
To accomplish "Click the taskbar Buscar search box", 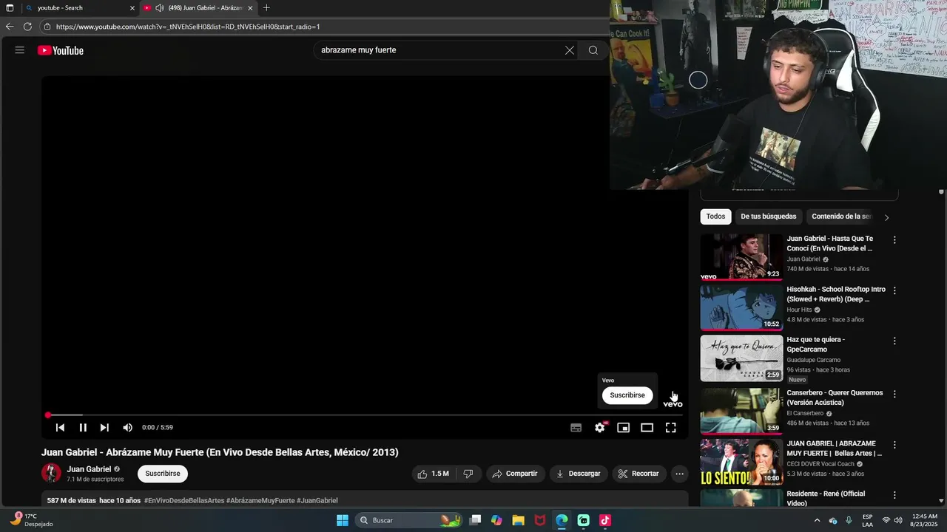I will point(410,520).
